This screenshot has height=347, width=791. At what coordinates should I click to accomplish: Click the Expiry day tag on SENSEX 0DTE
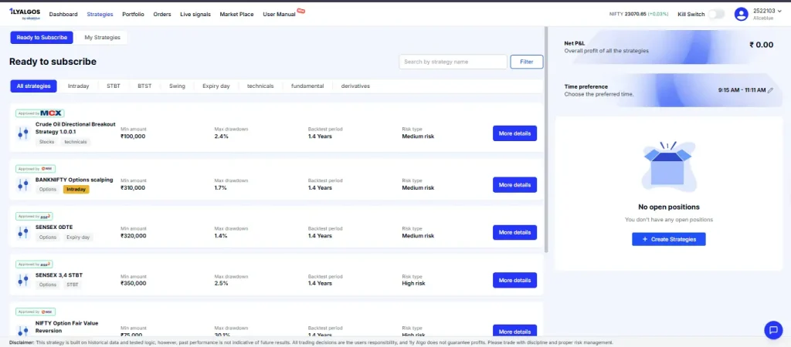point(78,238)
